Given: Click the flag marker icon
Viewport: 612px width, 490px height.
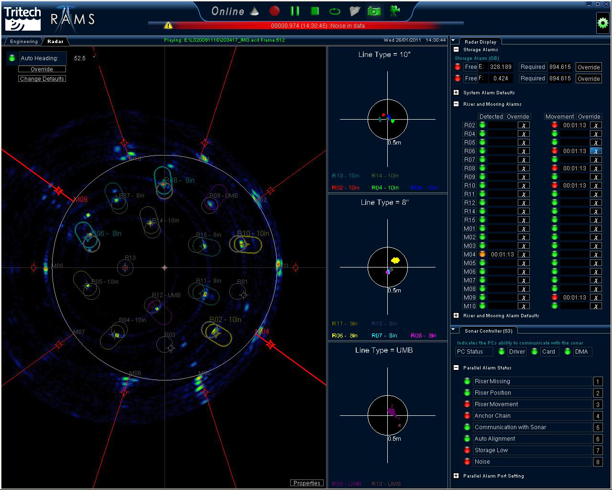Looking at the screenshot, I should pos(354,11).
